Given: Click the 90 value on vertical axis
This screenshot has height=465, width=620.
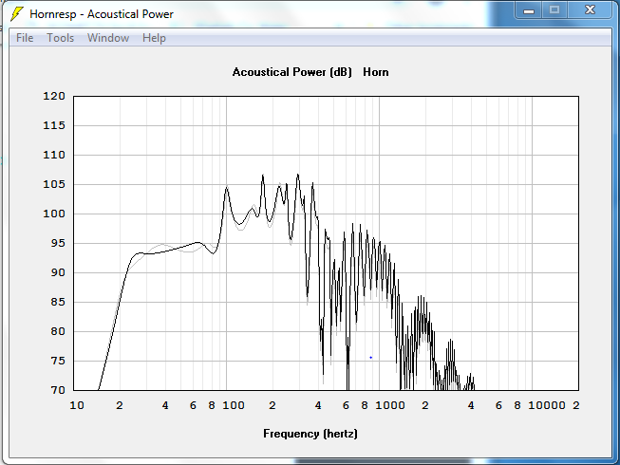Looking at the screenshot, I should pos(58,272).
